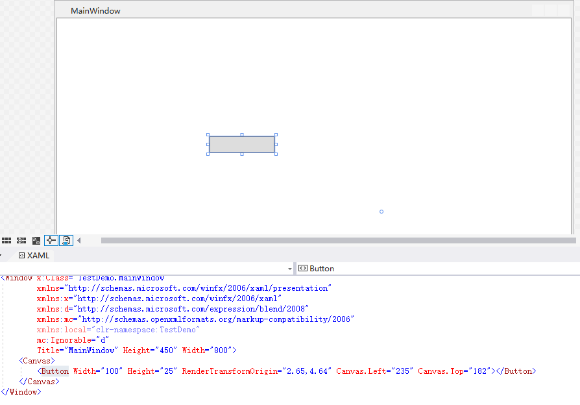
Task: Click the xmlns:x winfx/2006/xaml line
Action: point(159,299)
